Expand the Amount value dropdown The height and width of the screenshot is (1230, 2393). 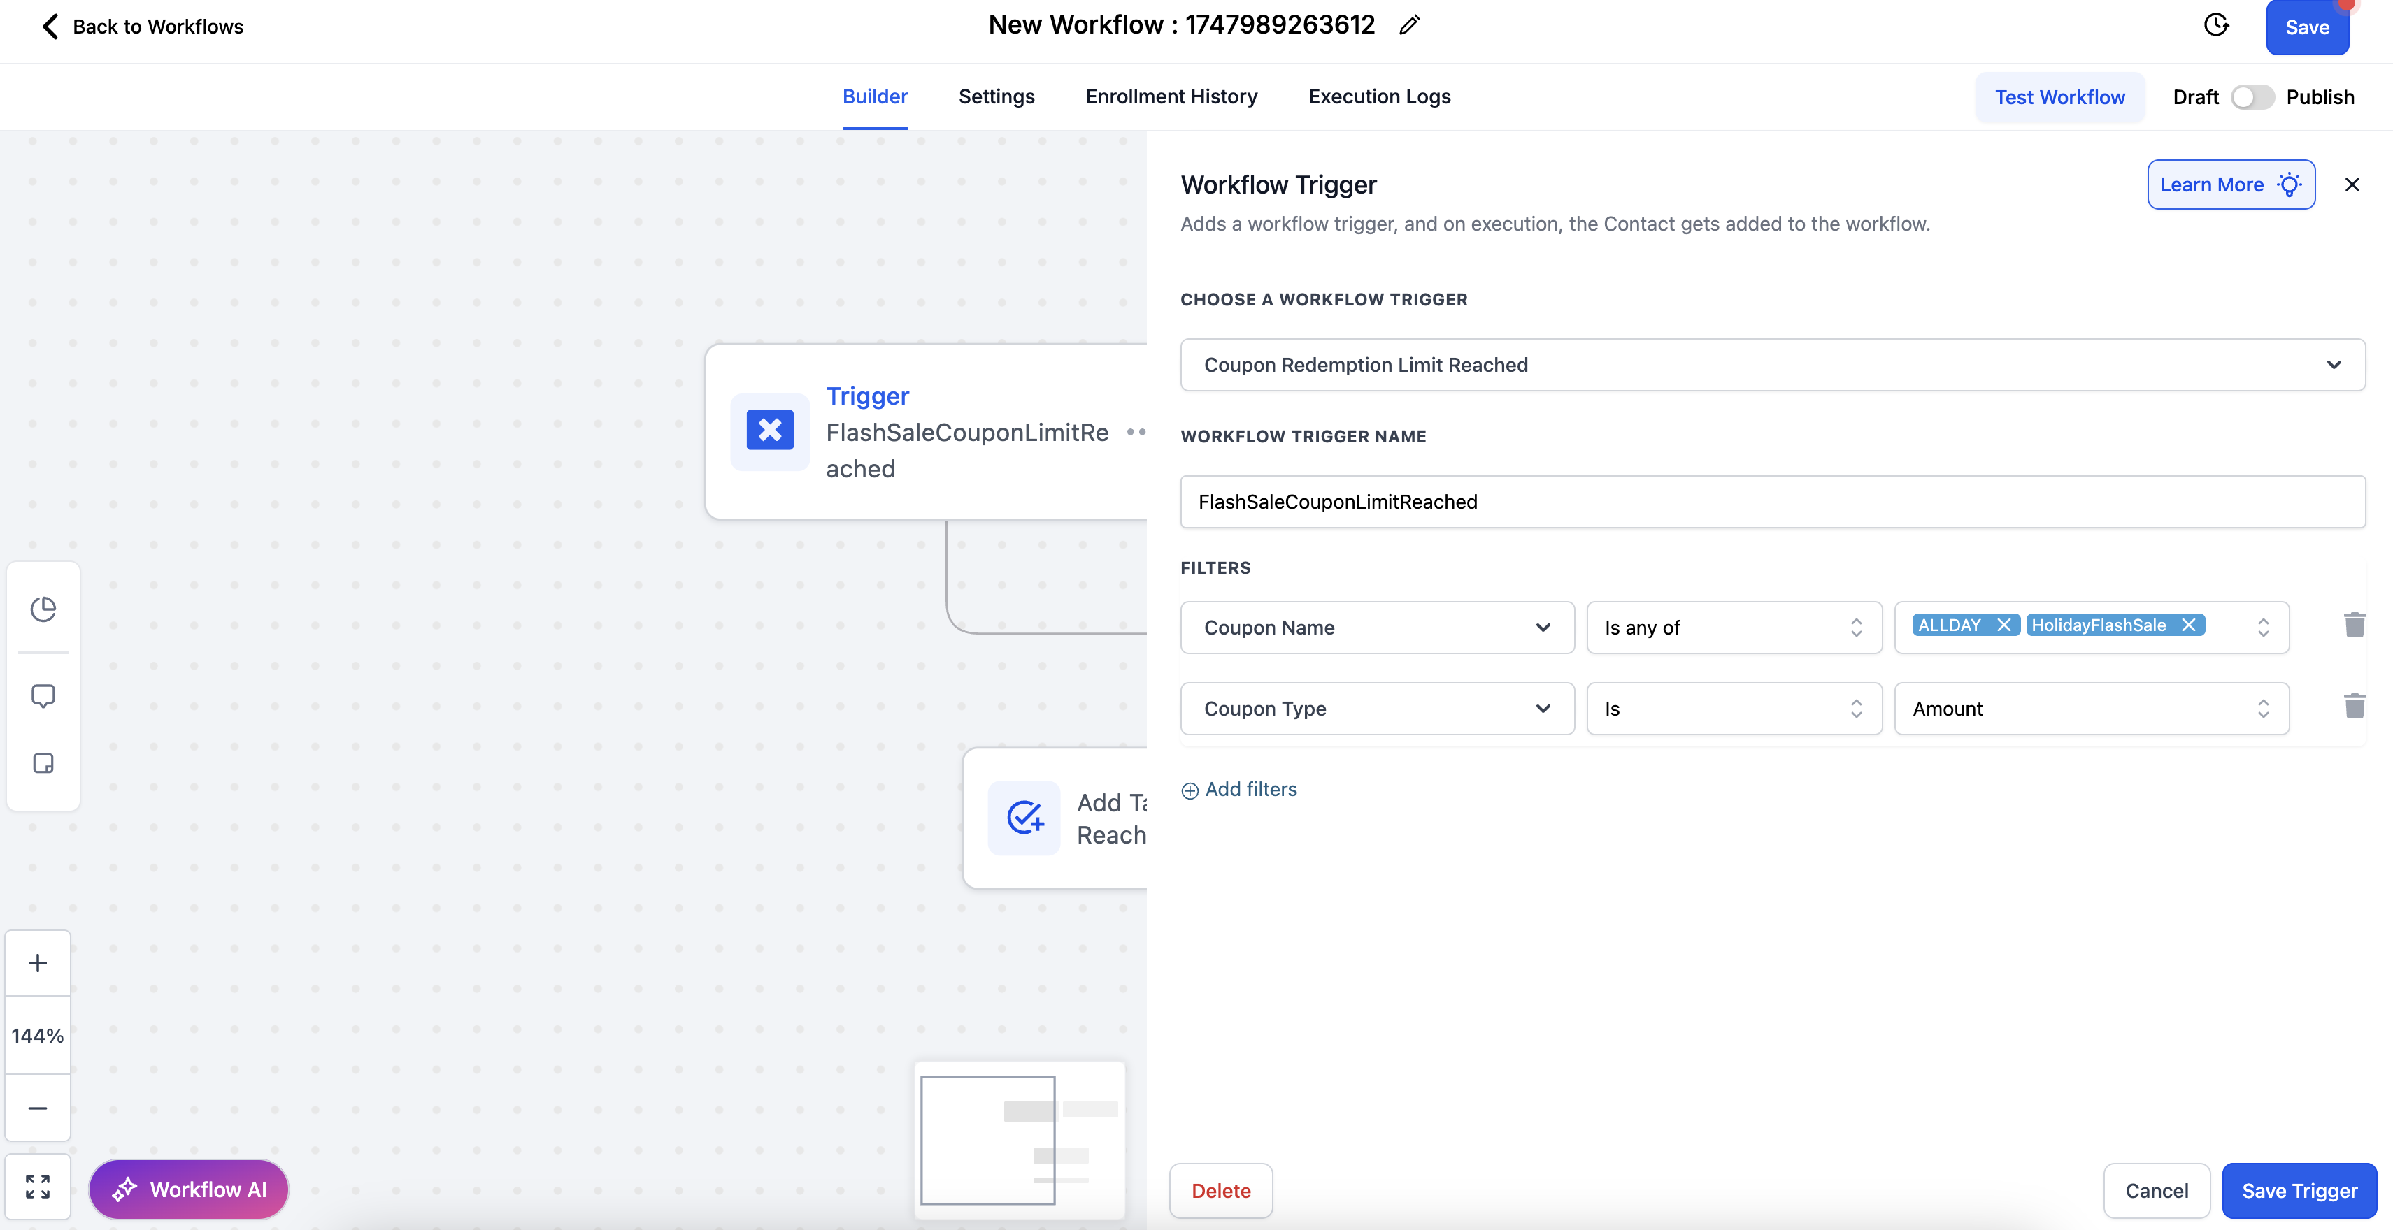point(2090,709)
